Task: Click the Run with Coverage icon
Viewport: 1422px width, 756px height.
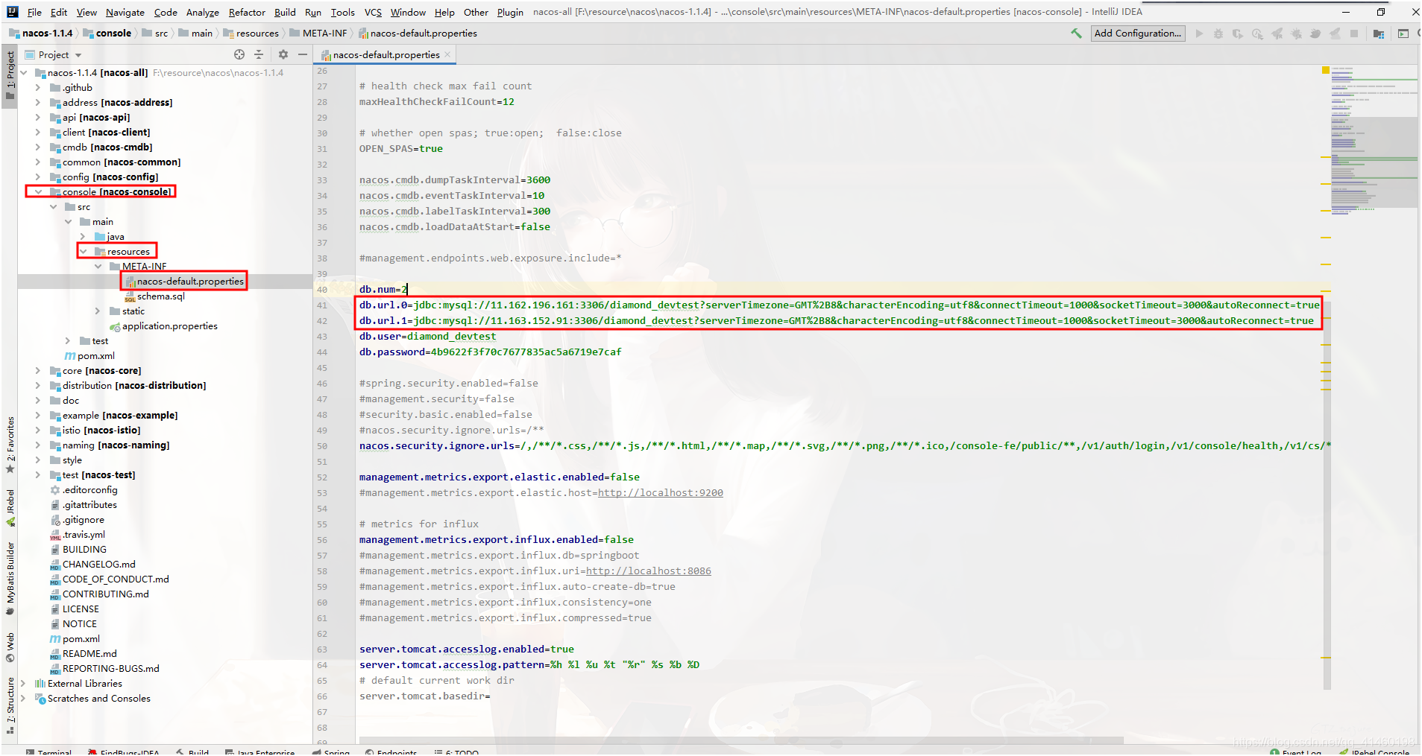Action: (x=1238, y=34)
